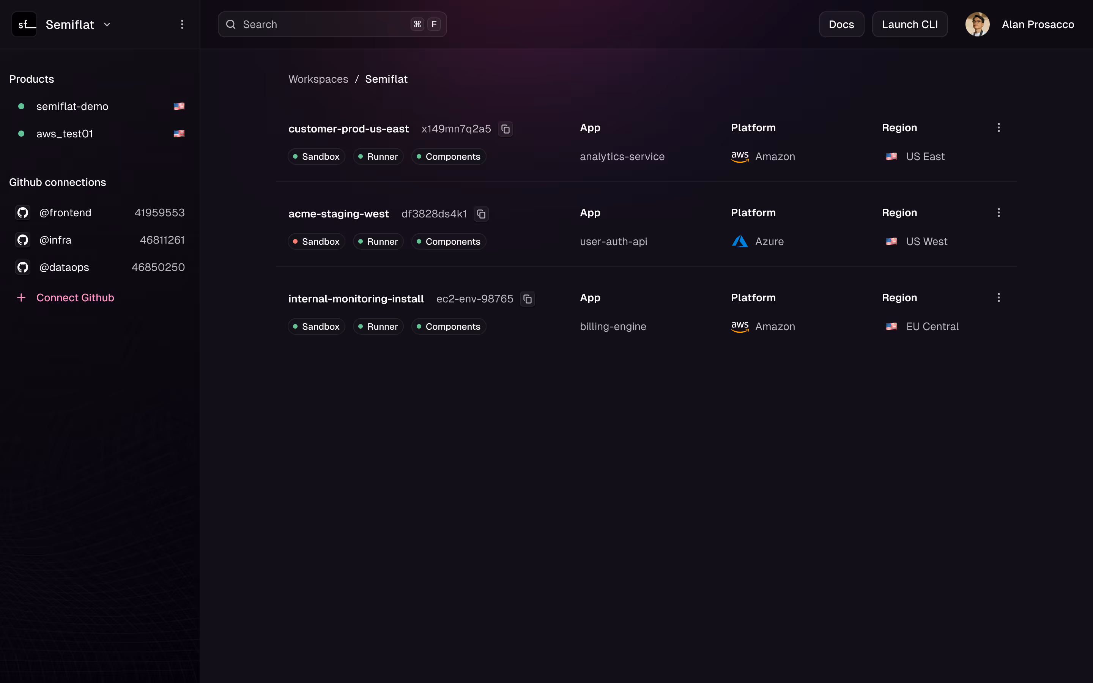
Task: Click the GitHub icon for @frontend
Action: 23,213
